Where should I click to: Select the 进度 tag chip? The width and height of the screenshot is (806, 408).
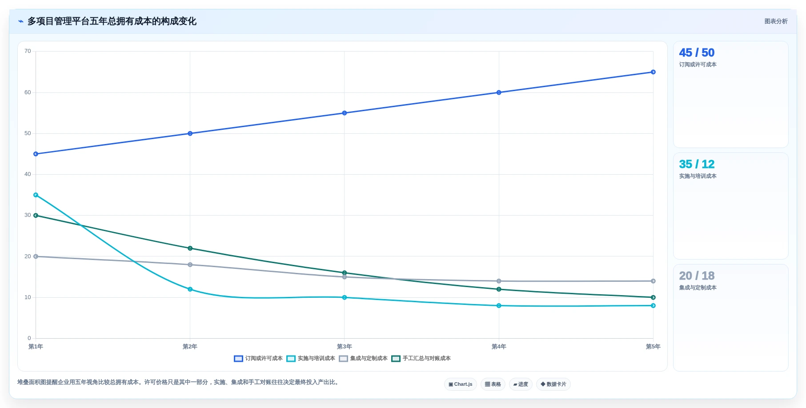point(521,384)
